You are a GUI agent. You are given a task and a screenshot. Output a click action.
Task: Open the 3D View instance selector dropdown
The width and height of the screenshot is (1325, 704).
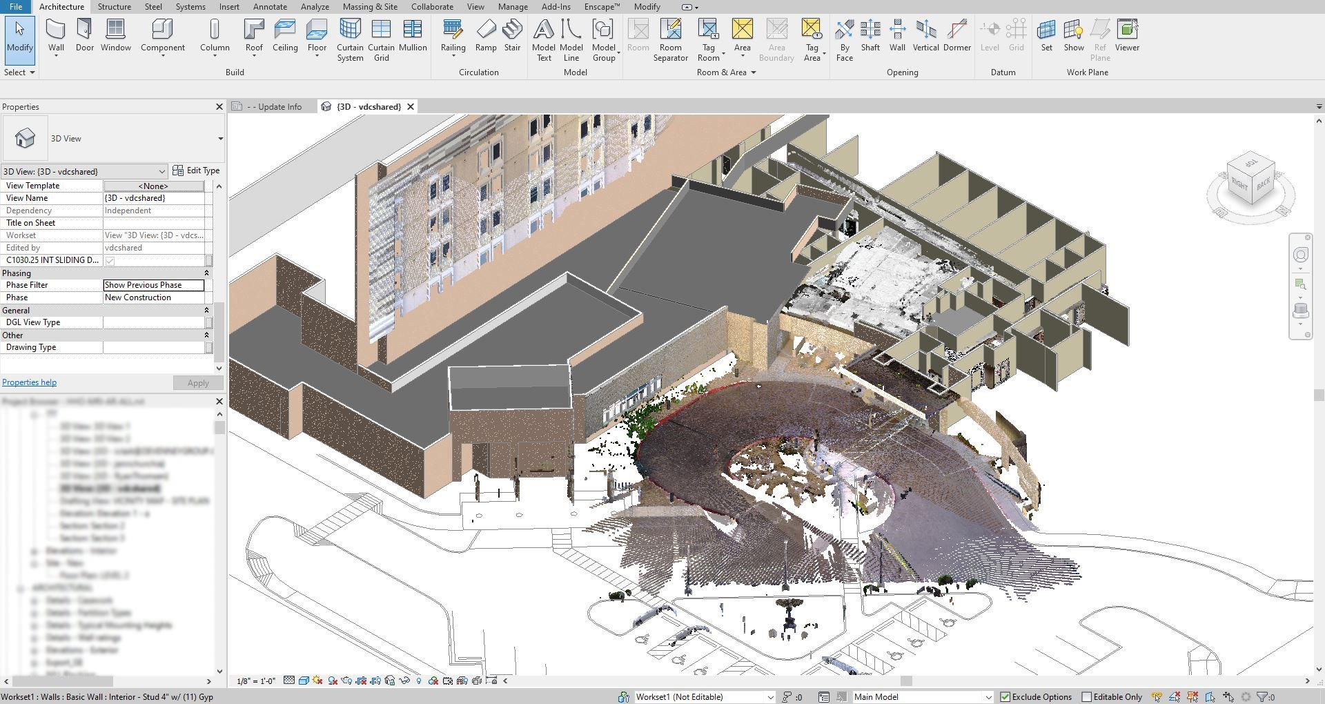pyautogui.click(x=161, y=172)
